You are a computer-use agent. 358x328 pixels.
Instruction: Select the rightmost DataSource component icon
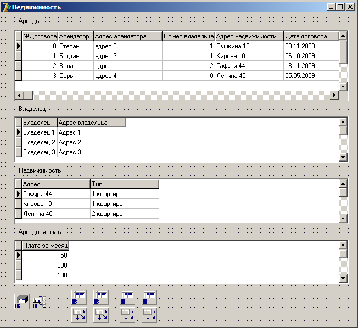point(149,315)
